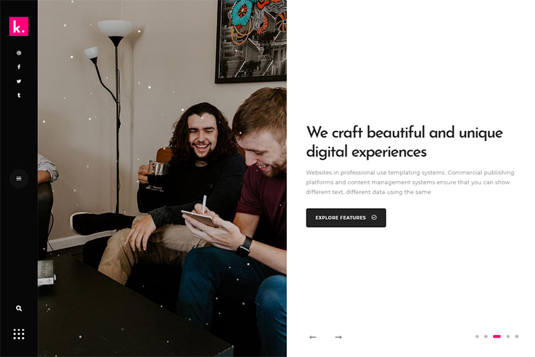Click the Explore Features button
Viewport: 535px width, 357px height.
346,218
